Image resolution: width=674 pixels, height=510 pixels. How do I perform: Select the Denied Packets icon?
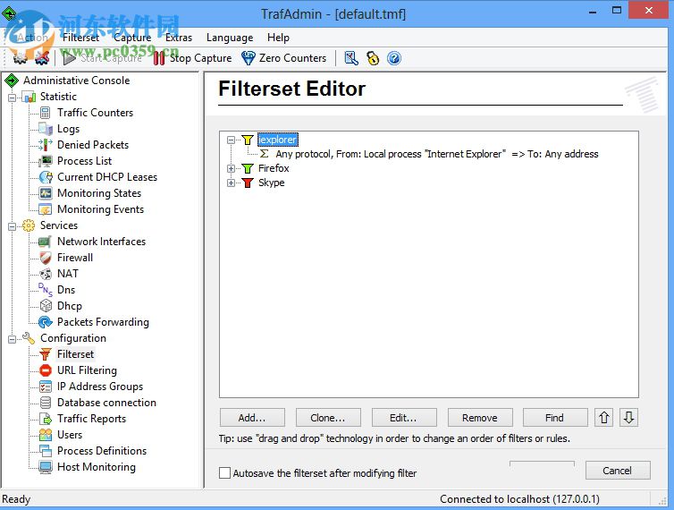click(x=45, y=145)
